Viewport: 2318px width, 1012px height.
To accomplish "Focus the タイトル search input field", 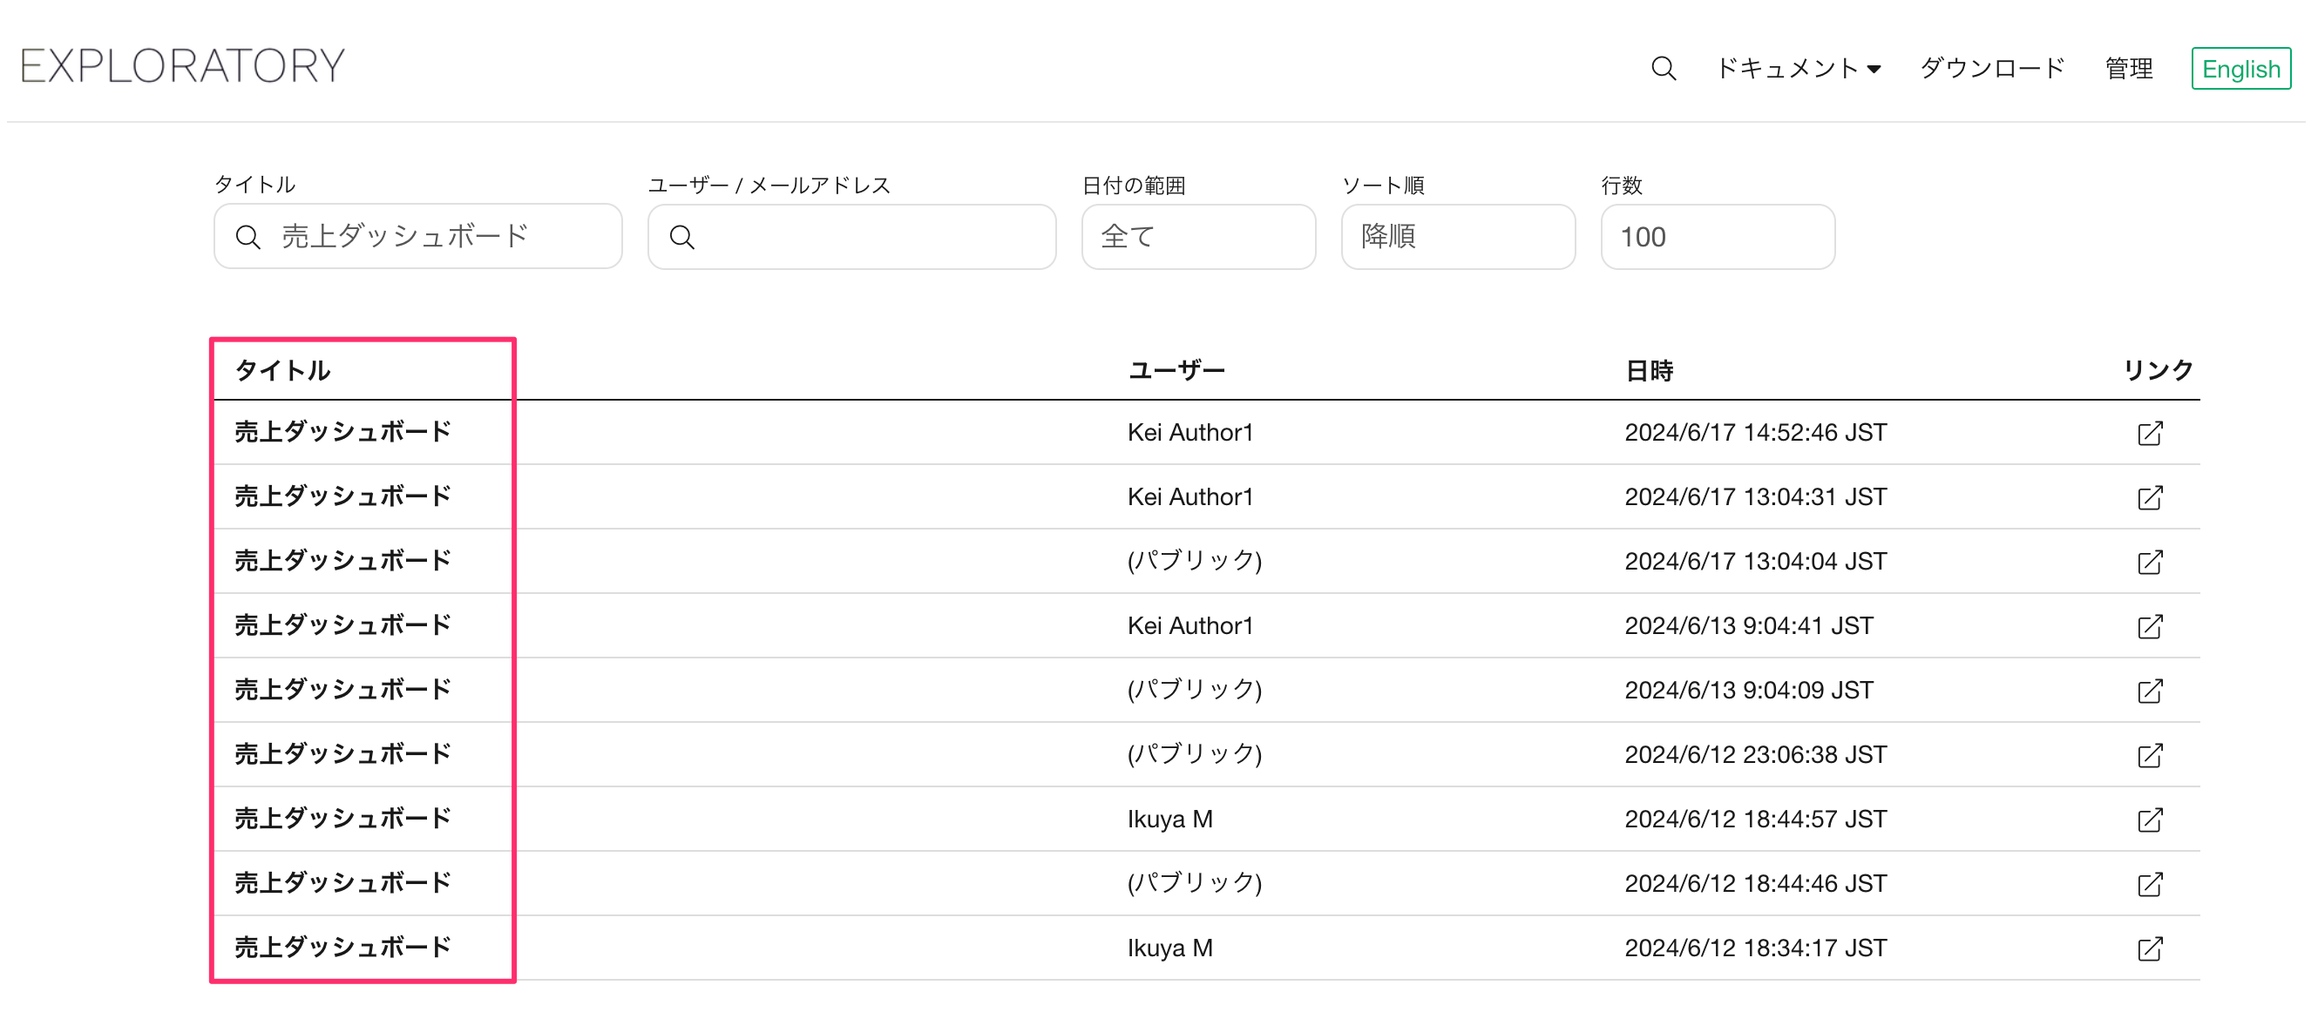I will coord(417,236).
